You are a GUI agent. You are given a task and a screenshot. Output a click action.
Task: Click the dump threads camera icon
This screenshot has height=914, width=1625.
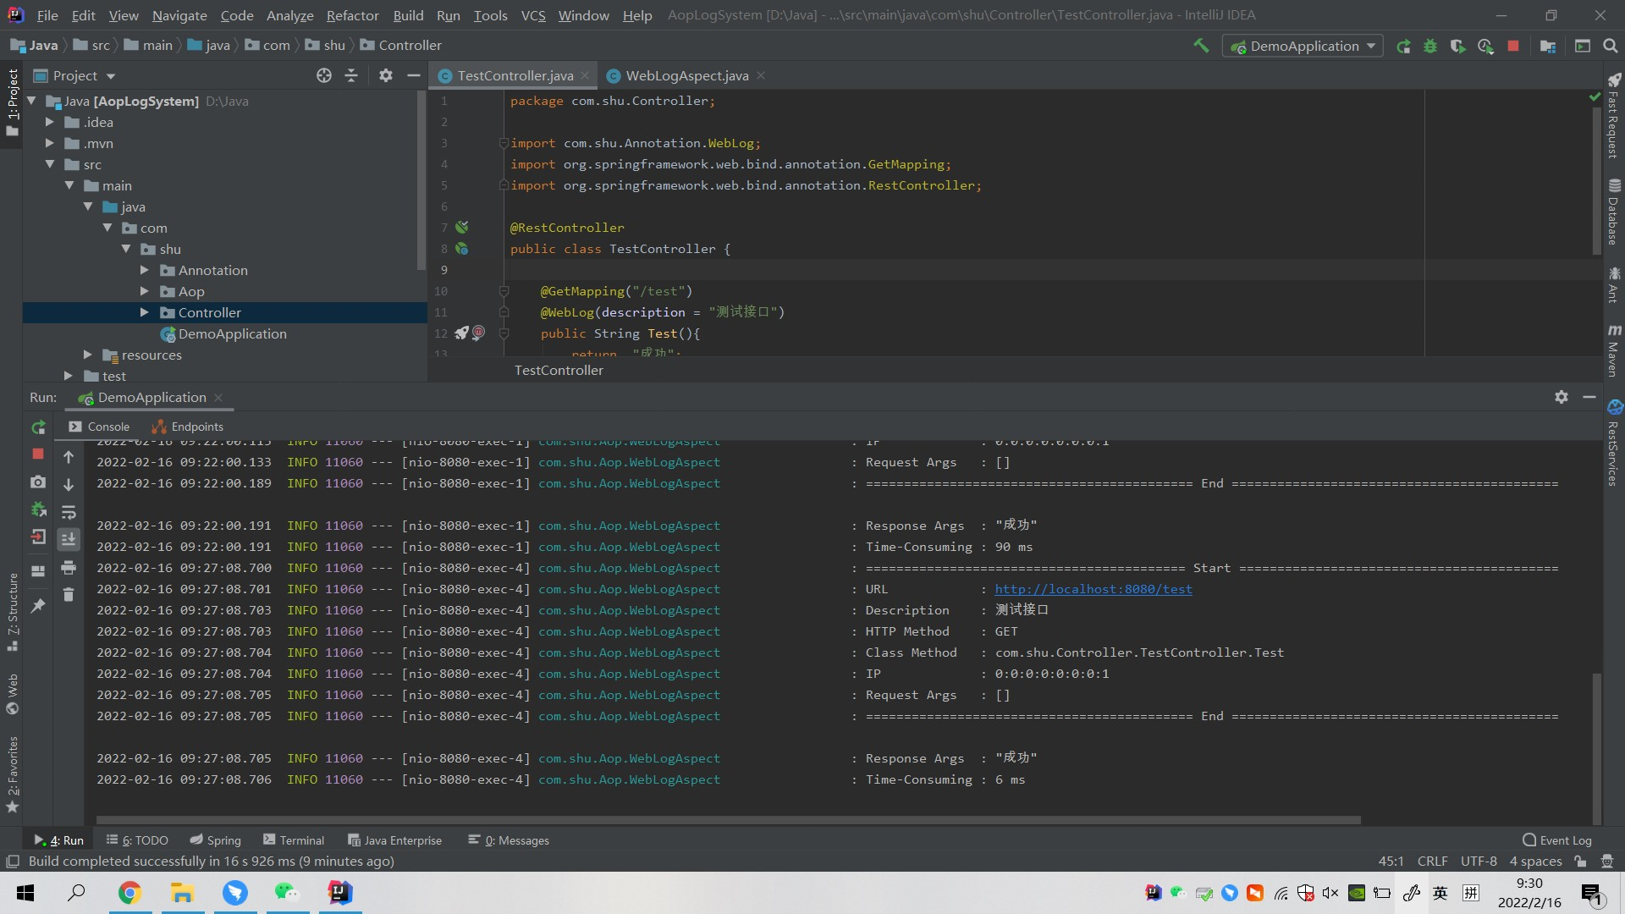coord(38,482)
